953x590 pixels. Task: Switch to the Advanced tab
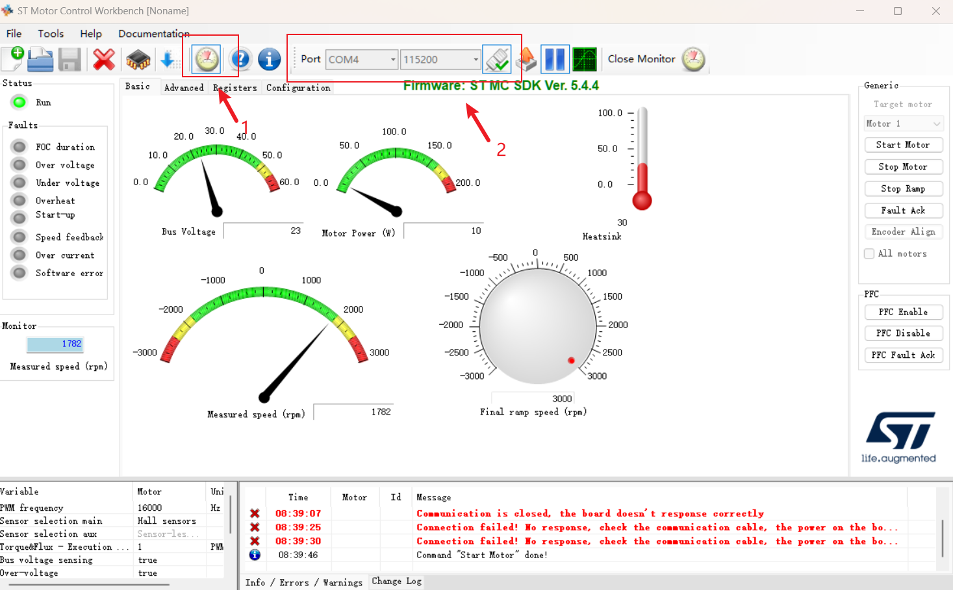click(x=184, y=88)
